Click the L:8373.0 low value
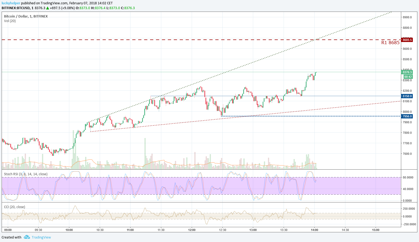419x242 pixels. point(113,8)
